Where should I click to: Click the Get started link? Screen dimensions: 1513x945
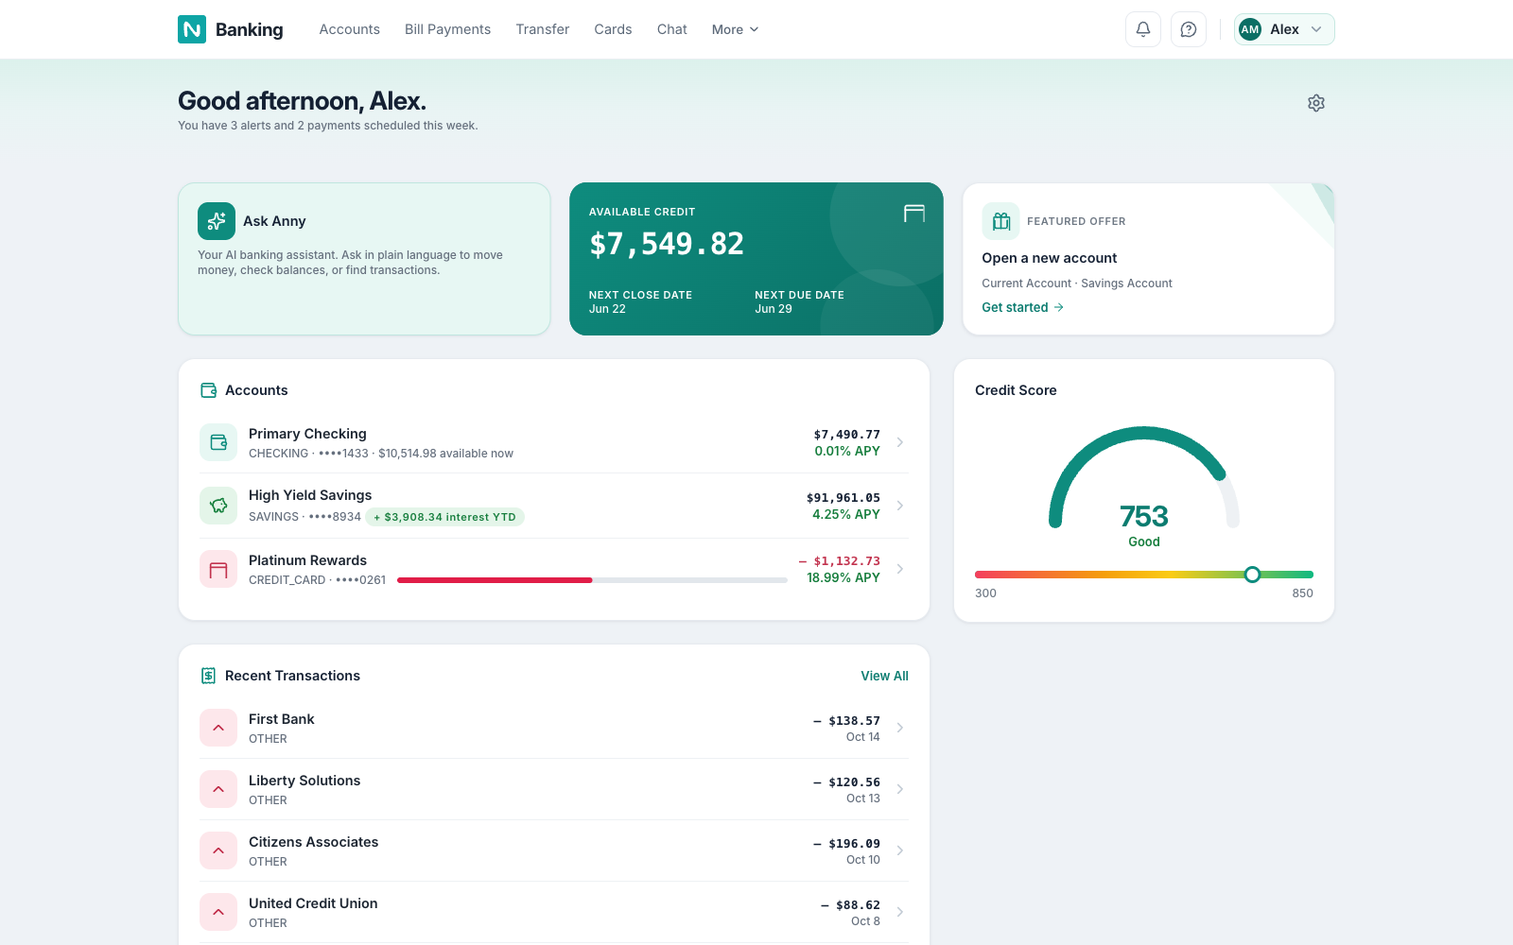point(1022,307)
